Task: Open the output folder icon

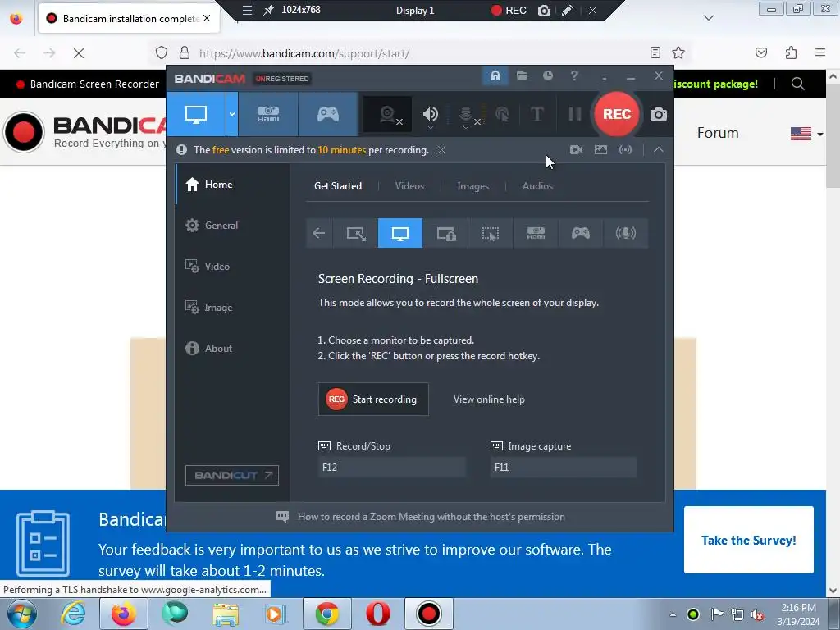Action: [522, 75]
